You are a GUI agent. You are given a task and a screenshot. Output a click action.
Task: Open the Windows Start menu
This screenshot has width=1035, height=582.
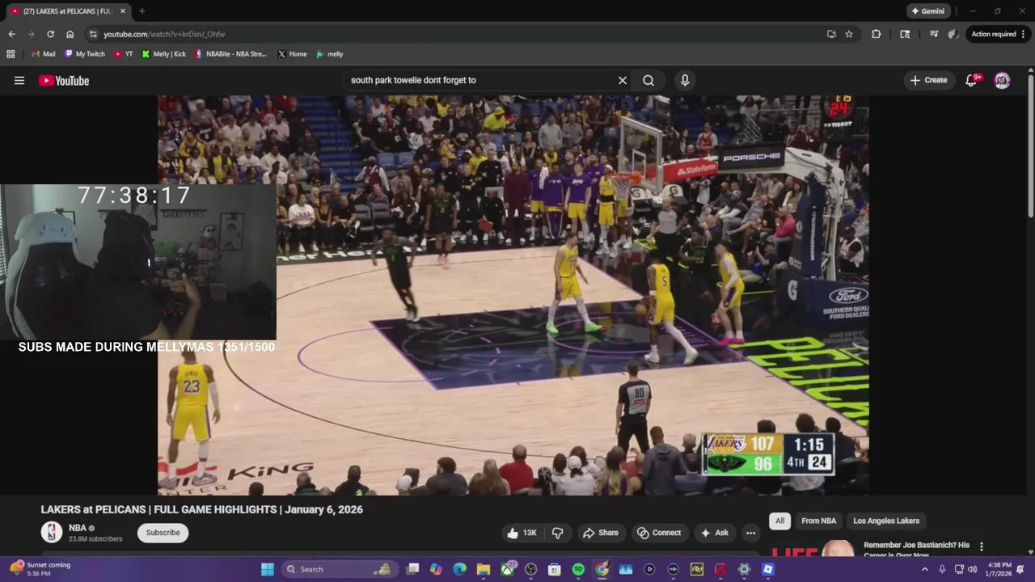click(x=267, y=569)
